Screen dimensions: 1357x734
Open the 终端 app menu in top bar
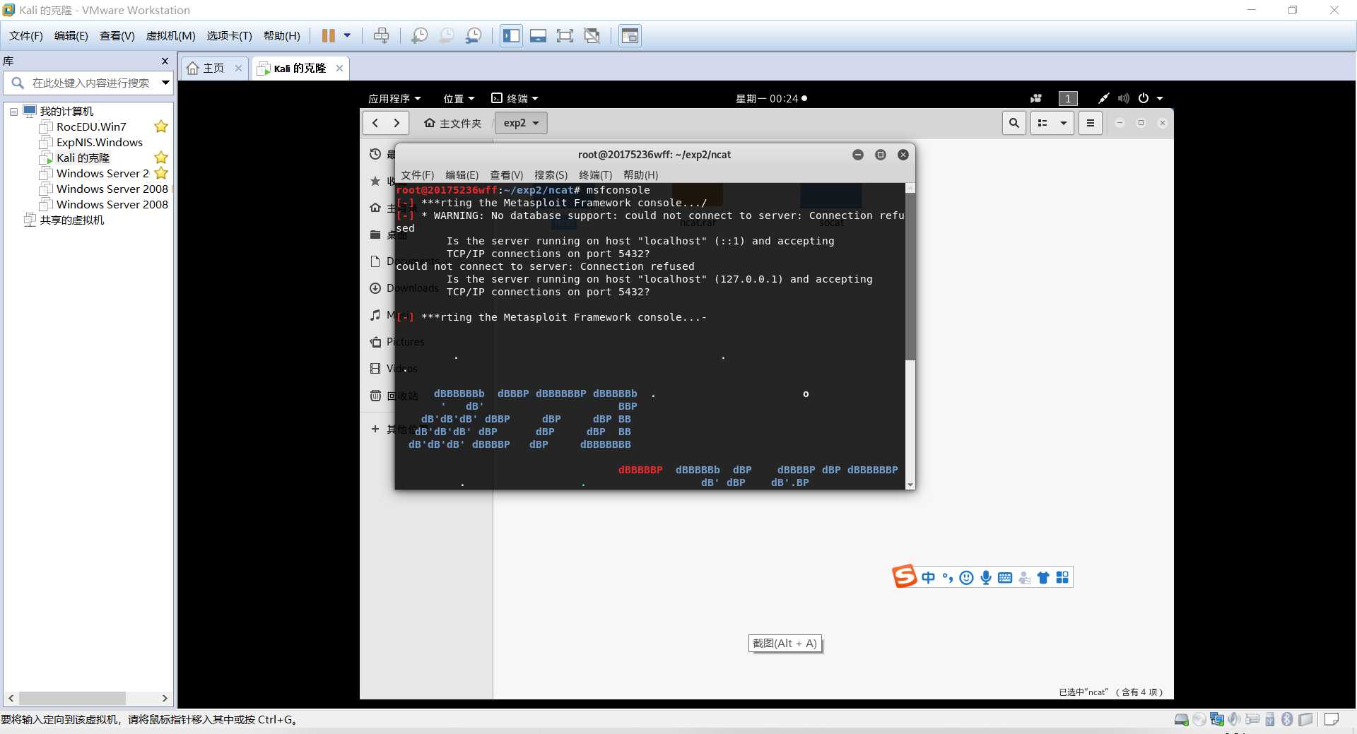(515, 98)
